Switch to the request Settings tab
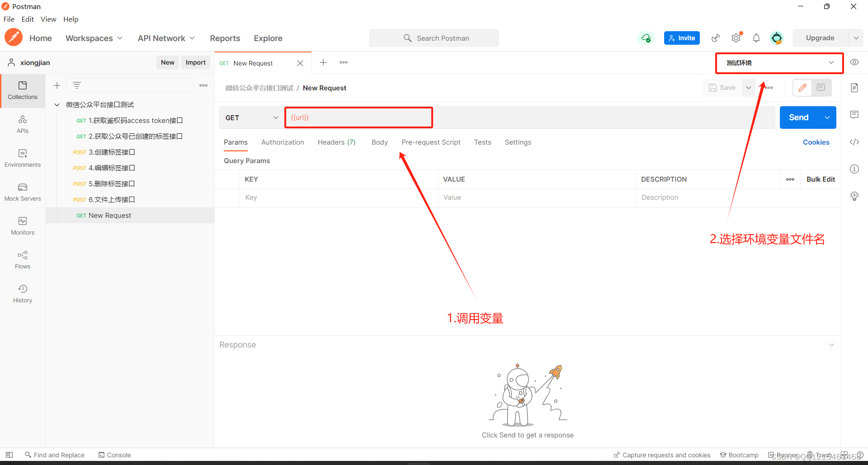The image size is (868, 465). pyautogui.click(x=518, y=142)
